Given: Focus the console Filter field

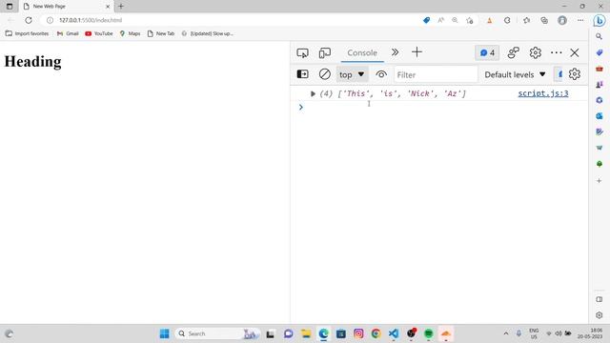Looking at the screenshot, I should tap(436, 74).
